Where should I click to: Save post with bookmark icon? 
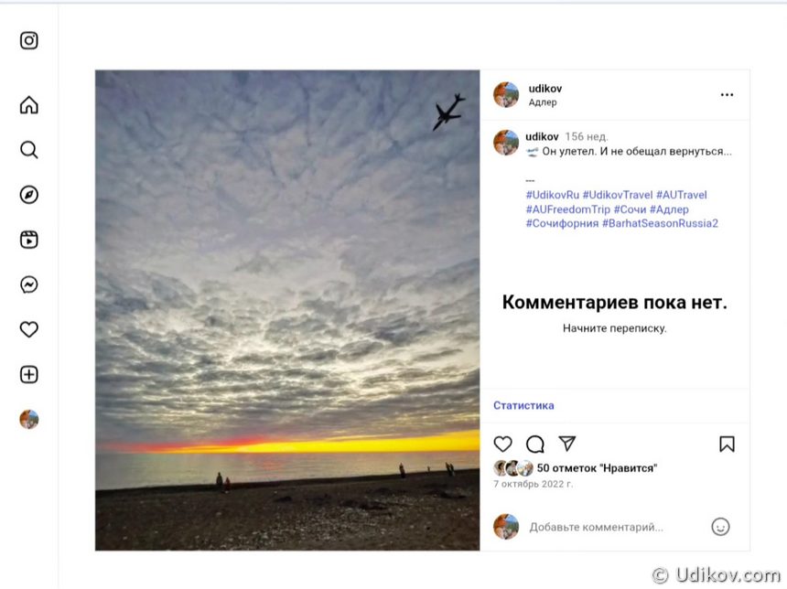tap(727, 444)
